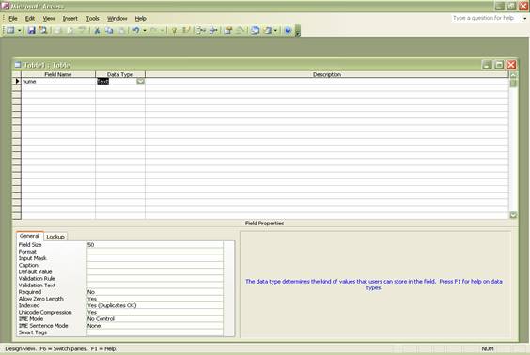Open the View button dropdown arrow
This screenshot has width=530, height=355.
pyautogui.click(x=20, y=31)
